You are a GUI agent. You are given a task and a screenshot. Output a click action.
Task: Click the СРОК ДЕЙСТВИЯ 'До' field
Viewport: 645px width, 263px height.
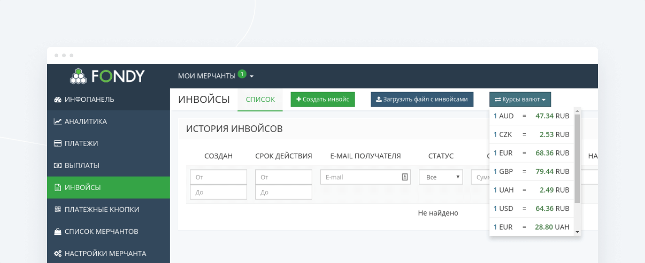pyautogui.click(x=283, y=192)
